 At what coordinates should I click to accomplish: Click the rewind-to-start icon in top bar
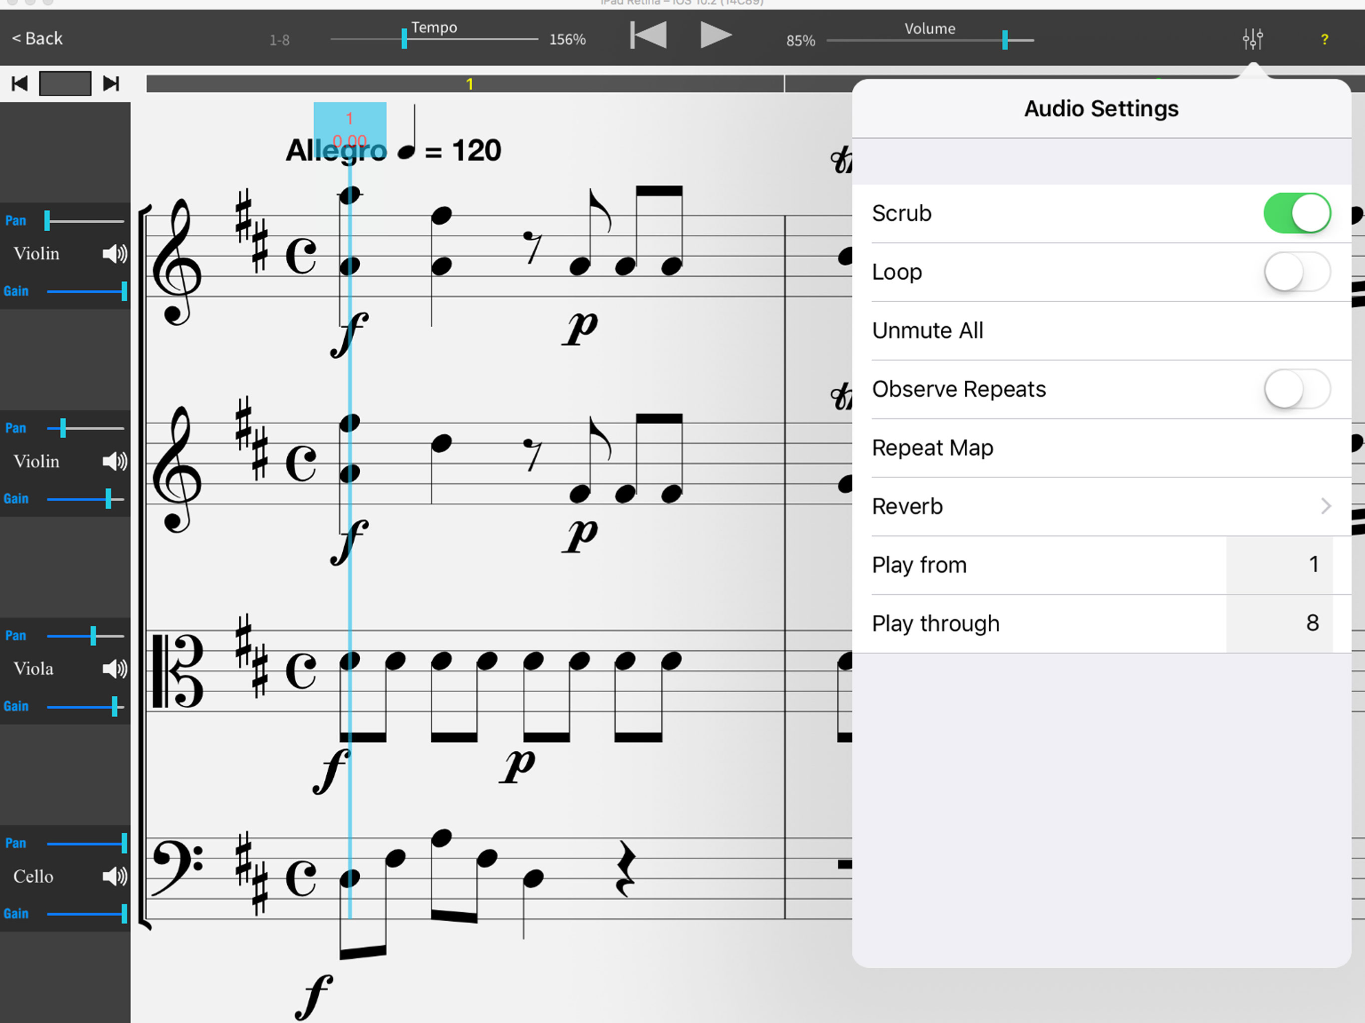click(x=648, y=35)
